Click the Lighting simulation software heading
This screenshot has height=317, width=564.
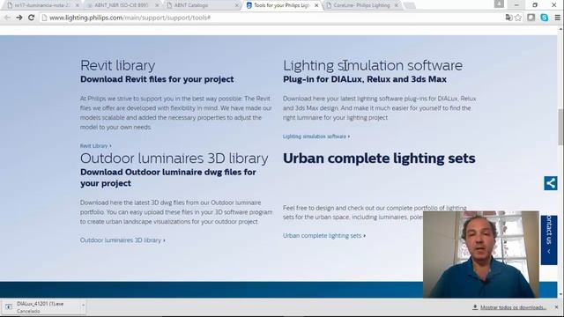pos(373,65)
